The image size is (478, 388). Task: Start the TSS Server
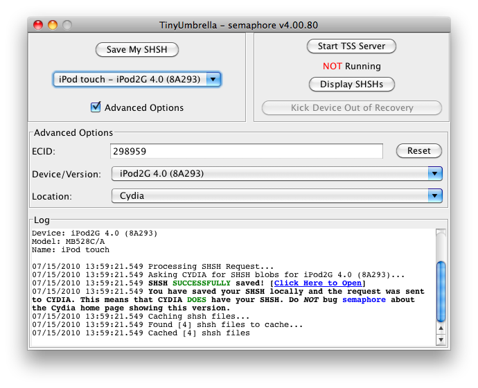[x=351, y=46]
